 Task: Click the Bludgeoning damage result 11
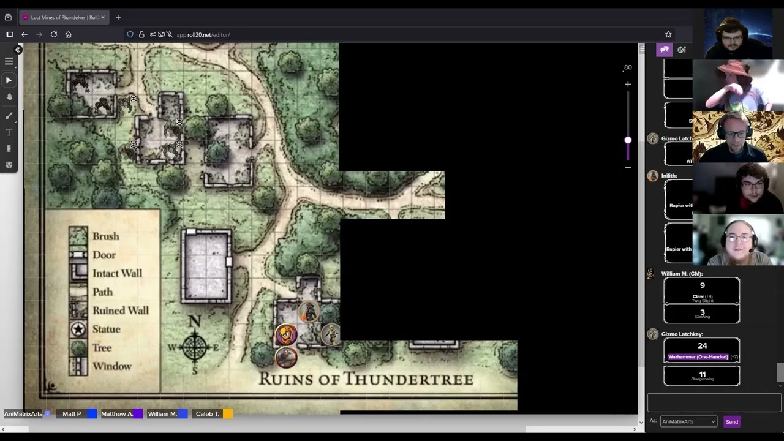(x=702, y=374)
